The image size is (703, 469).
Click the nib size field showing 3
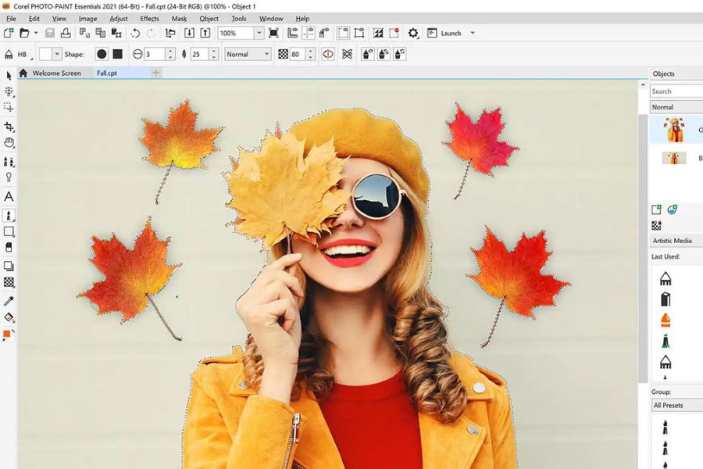[x=155, y=54]
